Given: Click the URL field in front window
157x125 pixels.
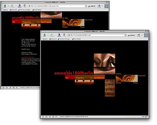Looking at the screenshot, I should [x=97, y=35].
